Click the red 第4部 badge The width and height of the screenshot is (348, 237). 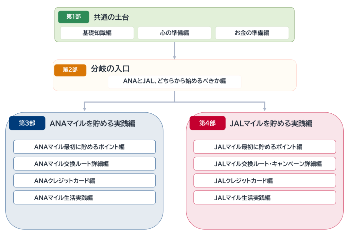tap(208, 123)
